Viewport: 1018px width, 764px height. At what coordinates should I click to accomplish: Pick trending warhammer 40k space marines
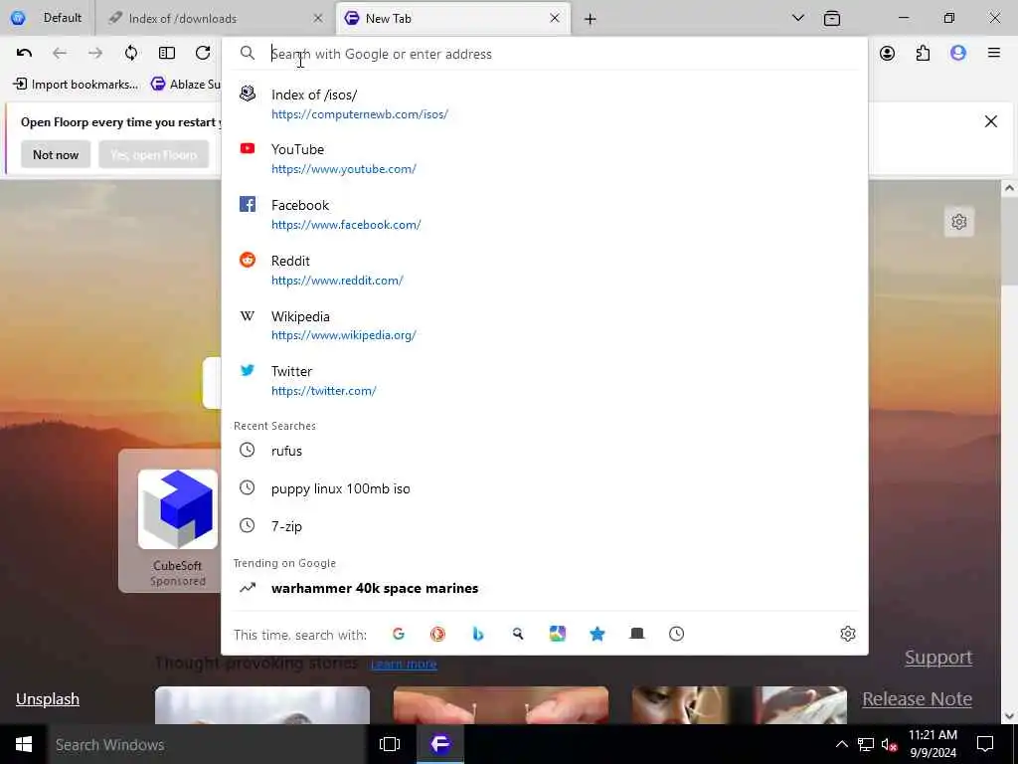point(544,588)
